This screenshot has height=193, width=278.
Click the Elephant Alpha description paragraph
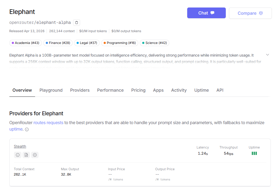(135, 61)
